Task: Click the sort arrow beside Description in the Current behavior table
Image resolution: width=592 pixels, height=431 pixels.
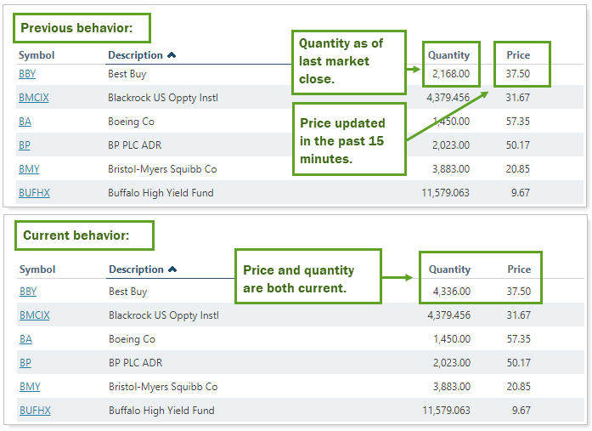Action: click(x=172, y=269)
